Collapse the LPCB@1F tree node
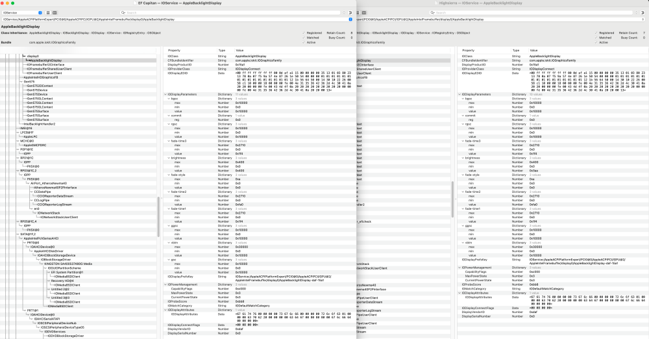649x339 pixels. [x=18, y=132]
